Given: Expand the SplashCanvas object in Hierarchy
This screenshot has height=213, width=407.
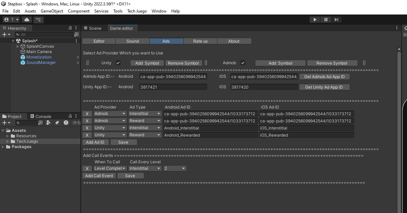Looking at the screenshot, I should [18, 46].
